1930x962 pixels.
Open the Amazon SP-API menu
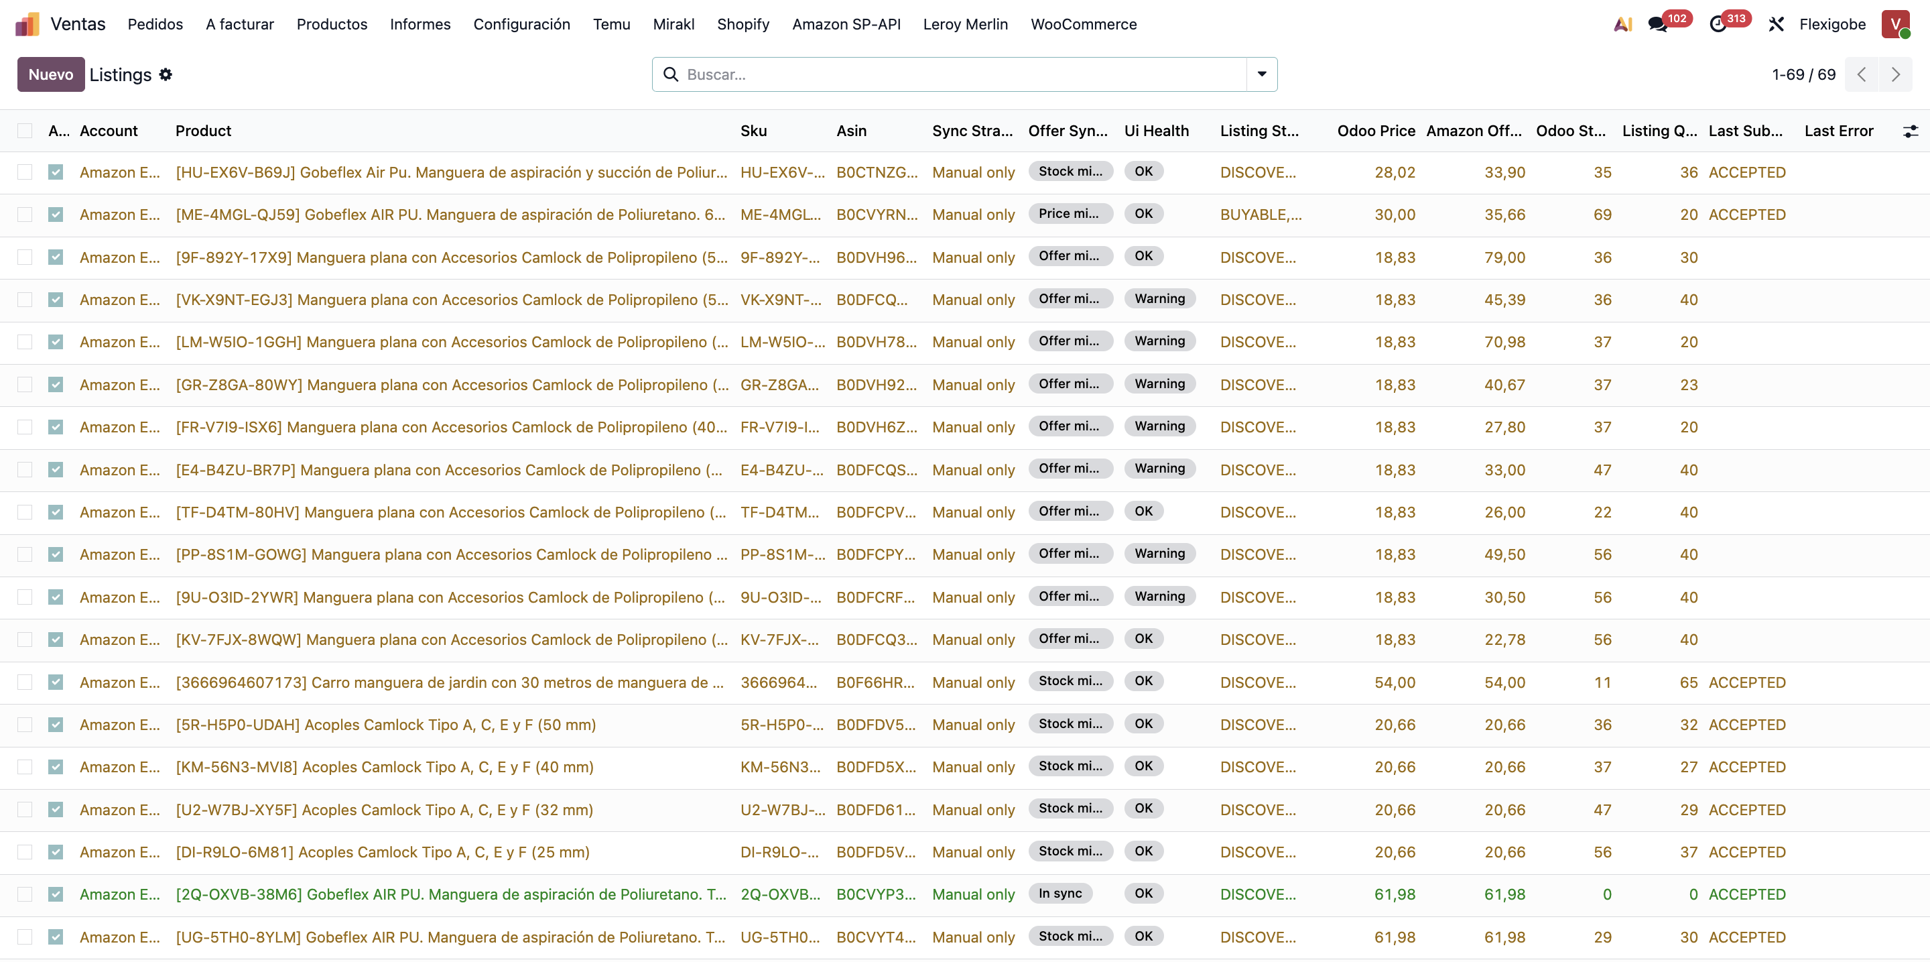pyautogui.click(x=846, y=24)
